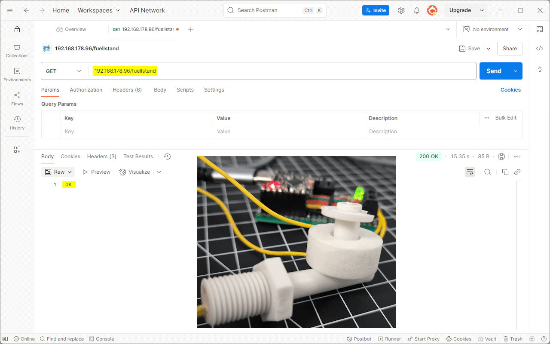Switch to the Headers (6) tab
550x344 pixels.
(127, 90)
